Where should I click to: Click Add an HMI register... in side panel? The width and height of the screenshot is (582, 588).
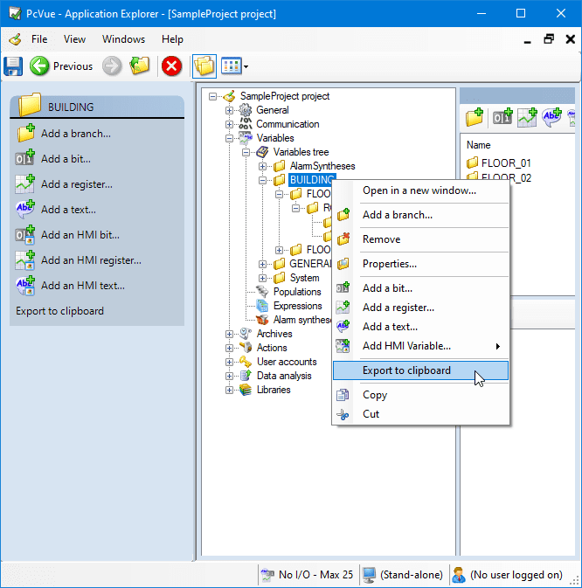(x=90, y=260)
